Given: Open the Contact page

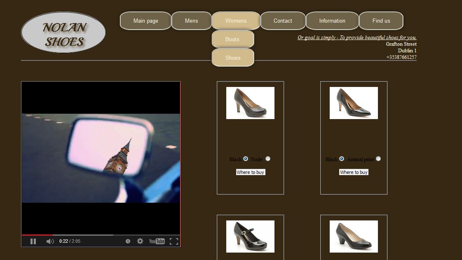Looking at the screenshot, I should click(x=283, y=21).
